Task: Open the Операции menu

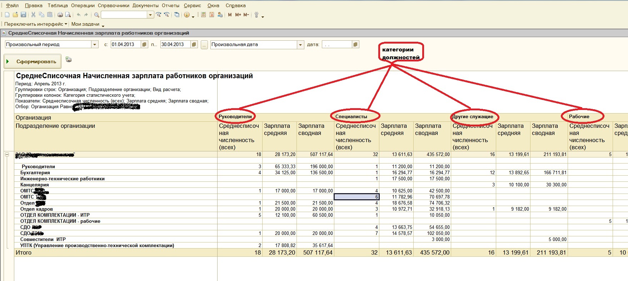Action: coord(83,5)
